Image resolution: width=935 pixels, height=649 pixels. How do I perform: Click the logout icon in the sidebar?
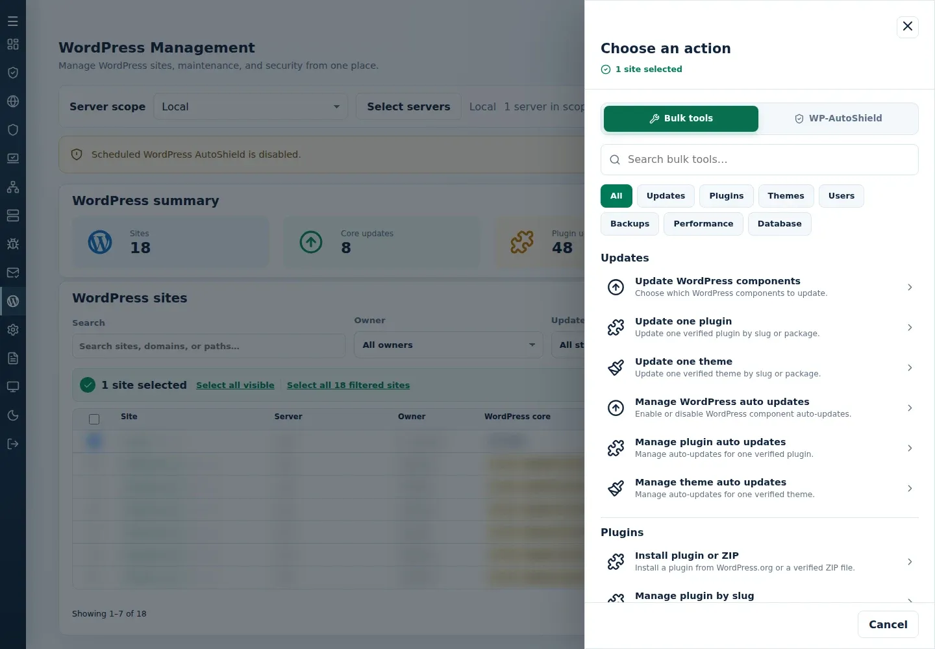(13, 444)
